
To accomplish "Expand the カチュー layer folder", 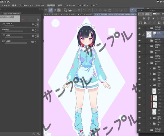I will (x=148, y=40).
